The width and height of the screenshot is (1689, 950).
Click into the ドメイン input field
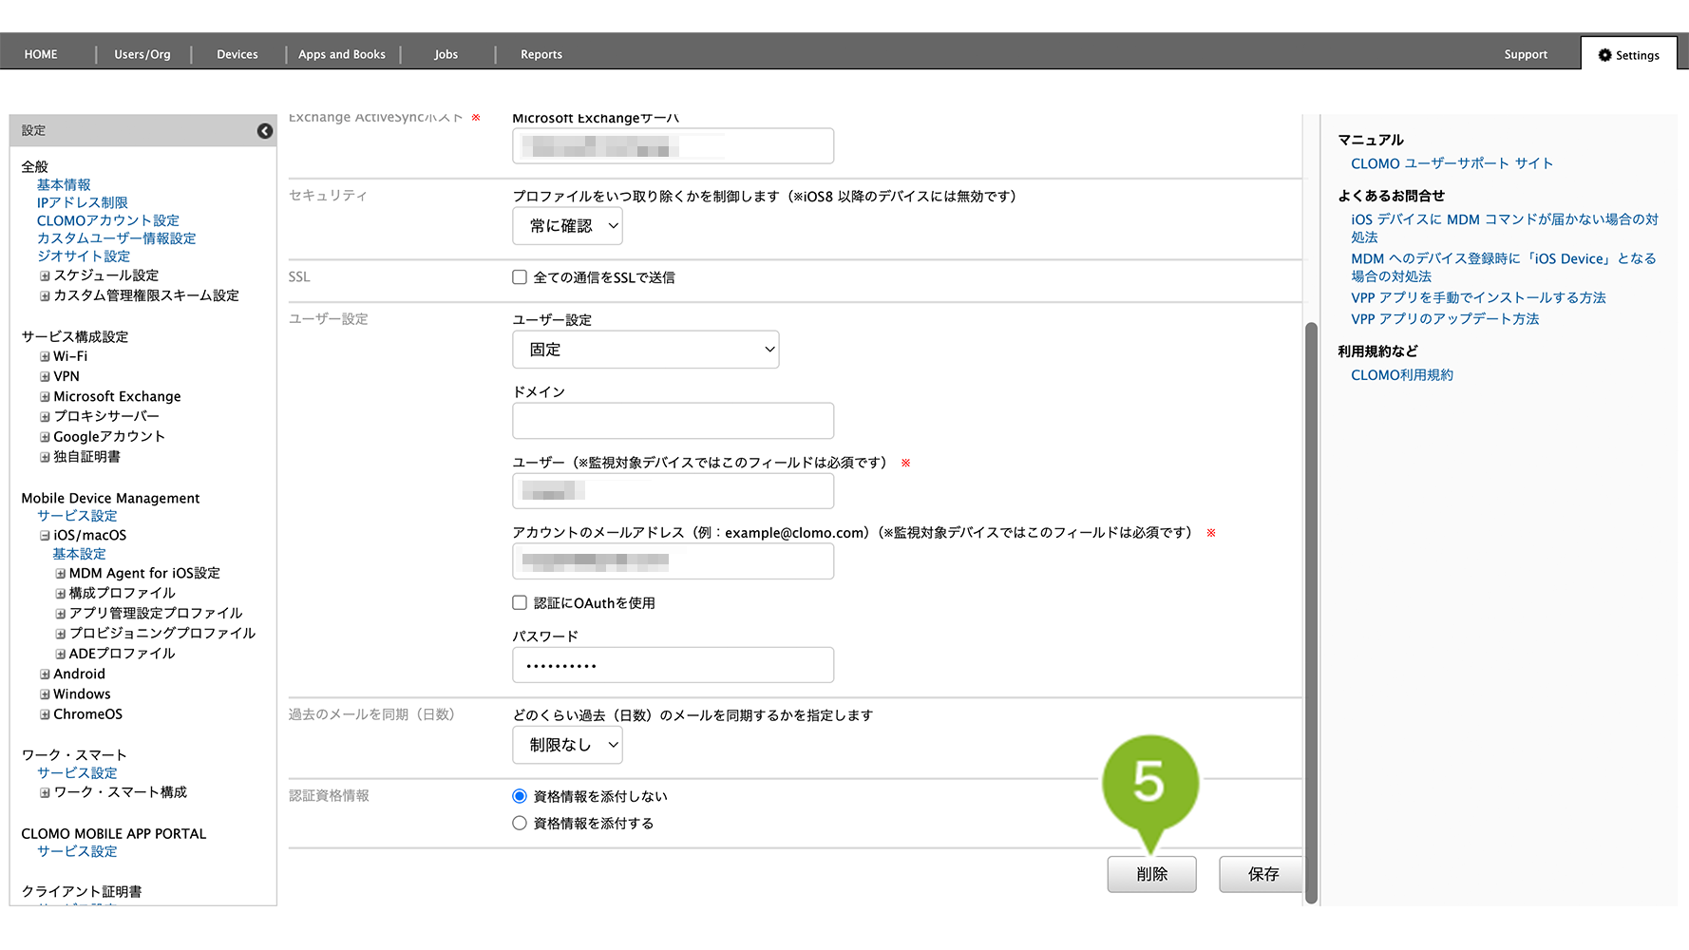click(x=673, y=421)
